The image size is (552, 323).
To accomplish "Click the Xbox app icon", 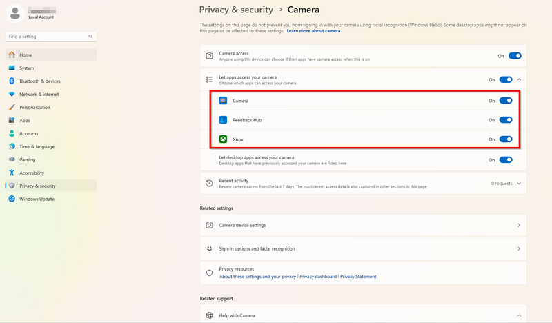I will point(223,139).
